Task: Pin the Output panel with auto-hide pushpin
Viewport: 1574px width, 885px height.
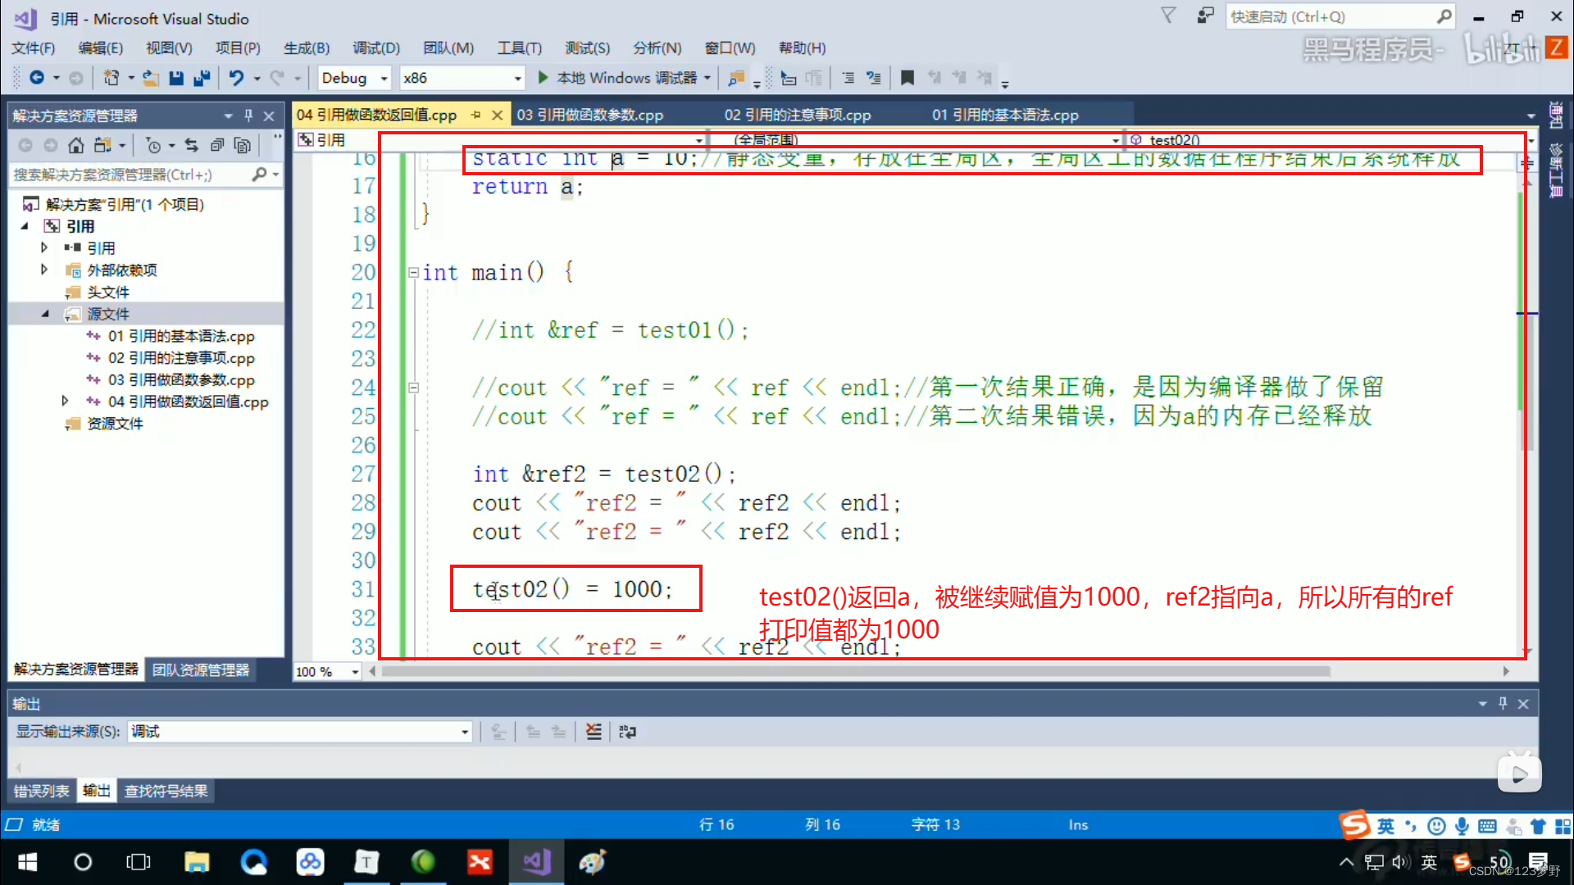Action: (x=1503, y=703)
